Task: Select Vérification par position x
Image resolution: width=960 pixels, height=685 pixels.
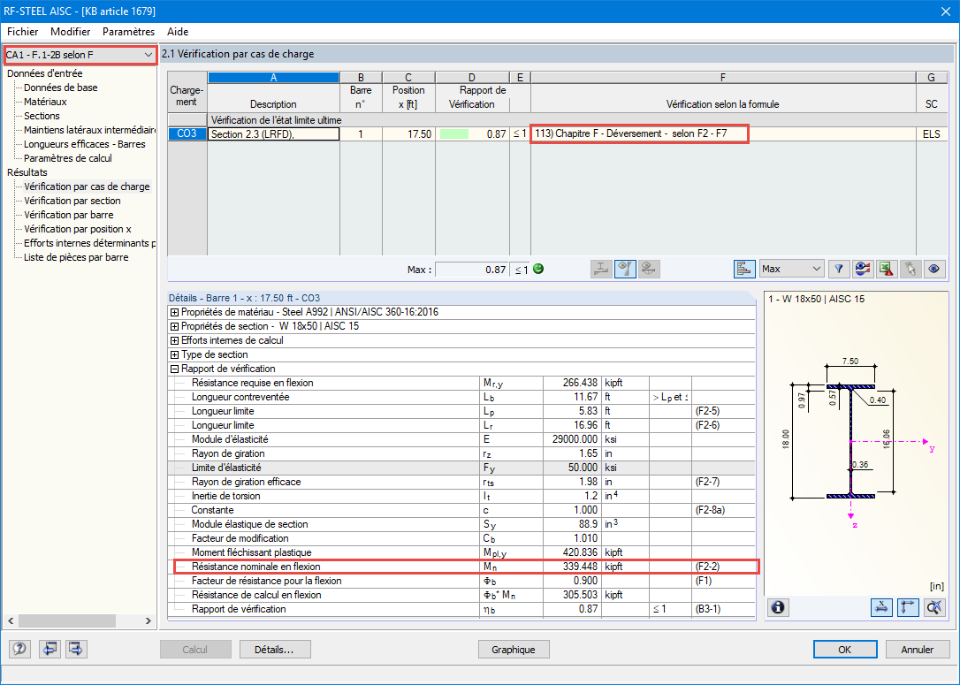Action: pyautogui.click(x=78, y=229)
